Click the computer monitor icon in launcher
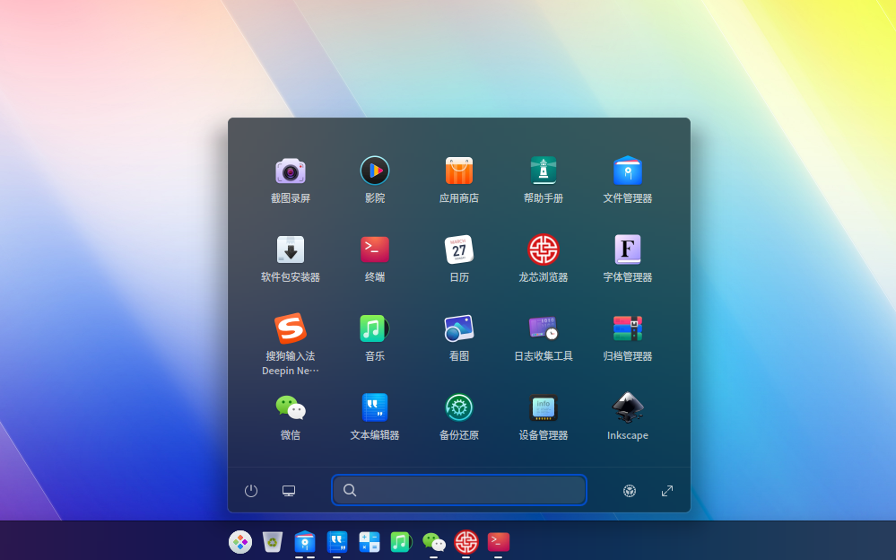This screenshot has width=896, height=560. tap(289, 491)
